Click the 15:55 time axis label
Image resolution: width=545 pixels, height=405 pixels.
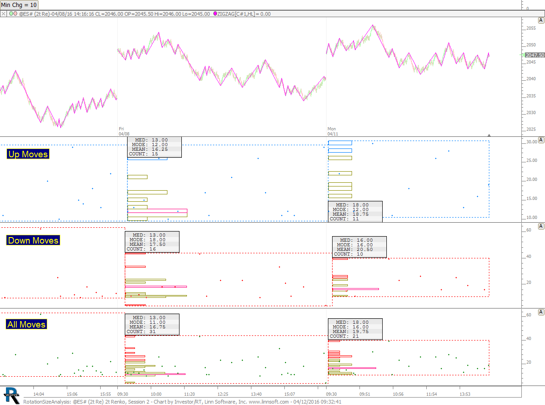pos(105,394)
